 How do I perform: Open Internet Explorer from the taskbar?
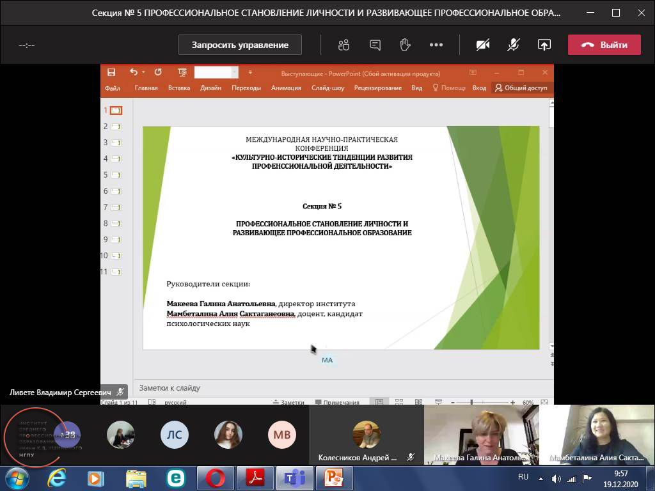[x=58, y=478]
